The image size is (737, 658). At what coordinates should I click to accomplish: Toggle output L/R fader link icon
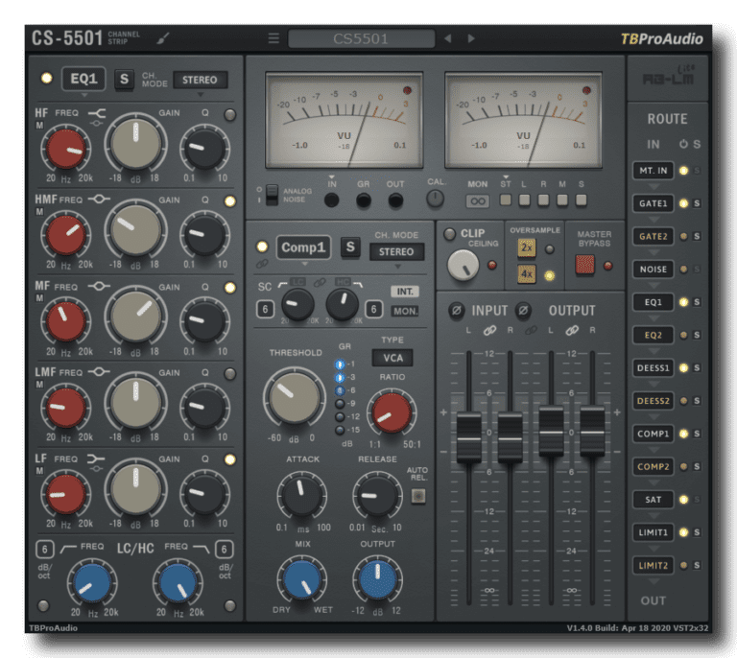click(x=572, y=331)
